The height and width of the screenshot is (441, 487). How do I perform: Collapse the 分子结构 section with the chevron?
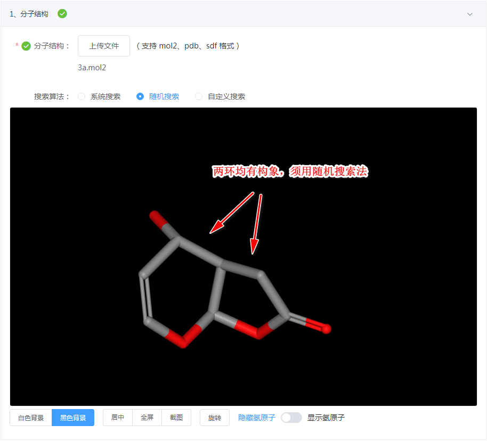[x=470, y=14]
